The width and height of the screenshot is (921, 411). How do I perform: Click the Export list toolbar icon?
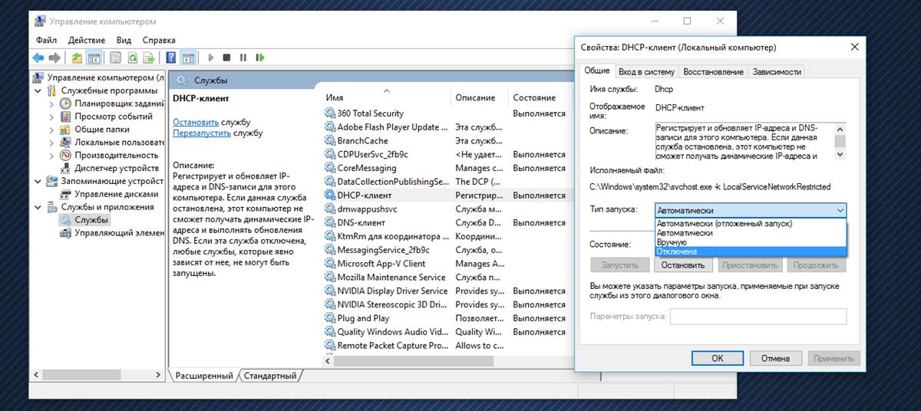(x=149, y=58)
